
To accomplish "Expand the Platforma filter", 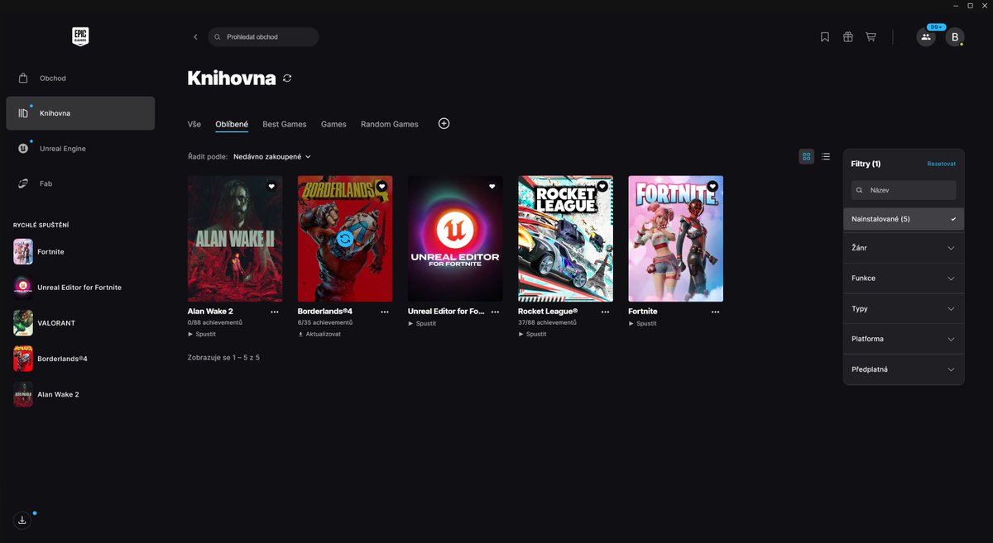I will click(904, 339).
